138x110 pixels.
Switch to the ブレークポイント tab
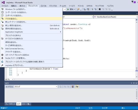click(x=10, y=104)
